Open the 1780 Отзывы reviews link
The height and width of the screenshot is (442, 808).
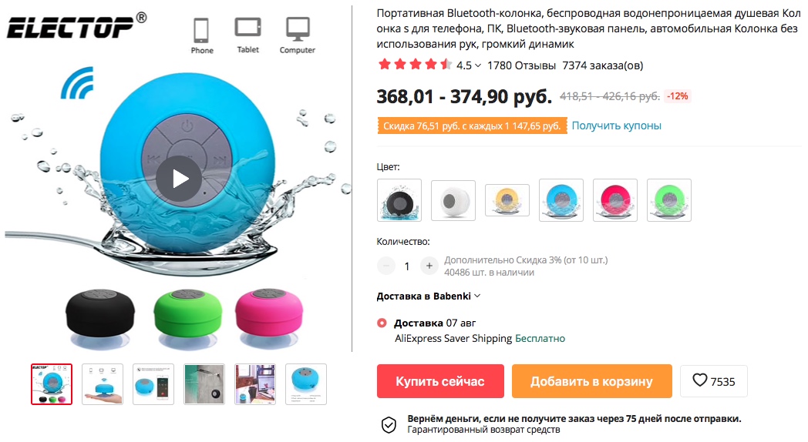pyautogui.click(x=522, y=65)
